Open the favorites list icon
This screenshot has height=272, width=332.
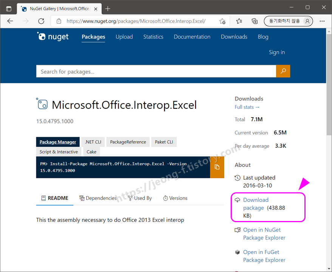tap(239, 21)
